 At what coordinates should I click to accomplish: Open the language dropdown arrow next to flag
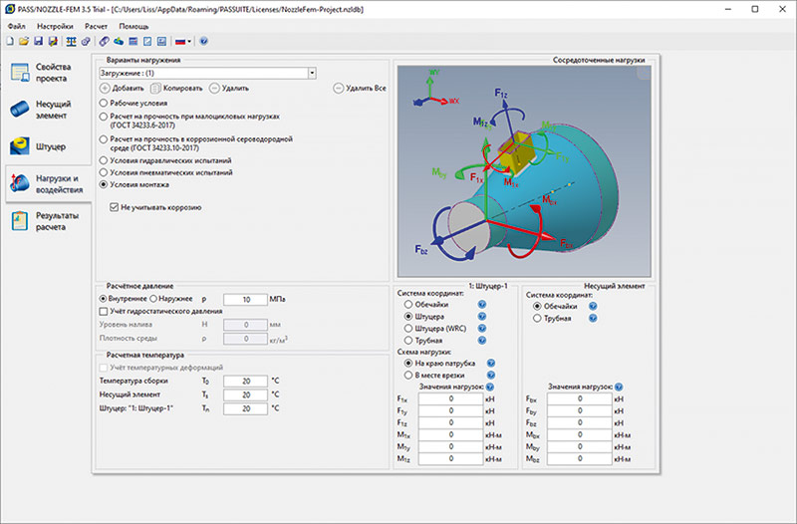coord(189,42)
